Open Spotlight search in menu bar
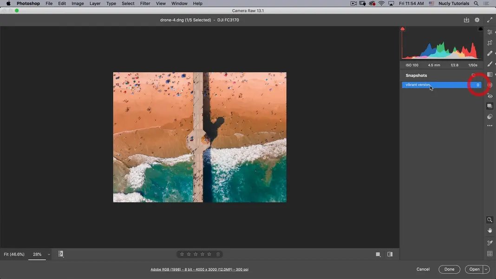 [476, 3]
